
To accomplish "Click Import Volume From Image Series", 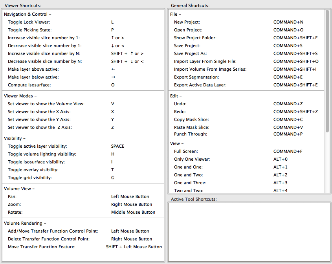I will [x=210, y=69].
